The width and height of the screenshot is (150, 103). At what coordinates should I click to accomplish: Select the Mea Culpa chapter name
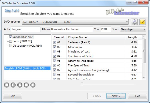(75, 47)
